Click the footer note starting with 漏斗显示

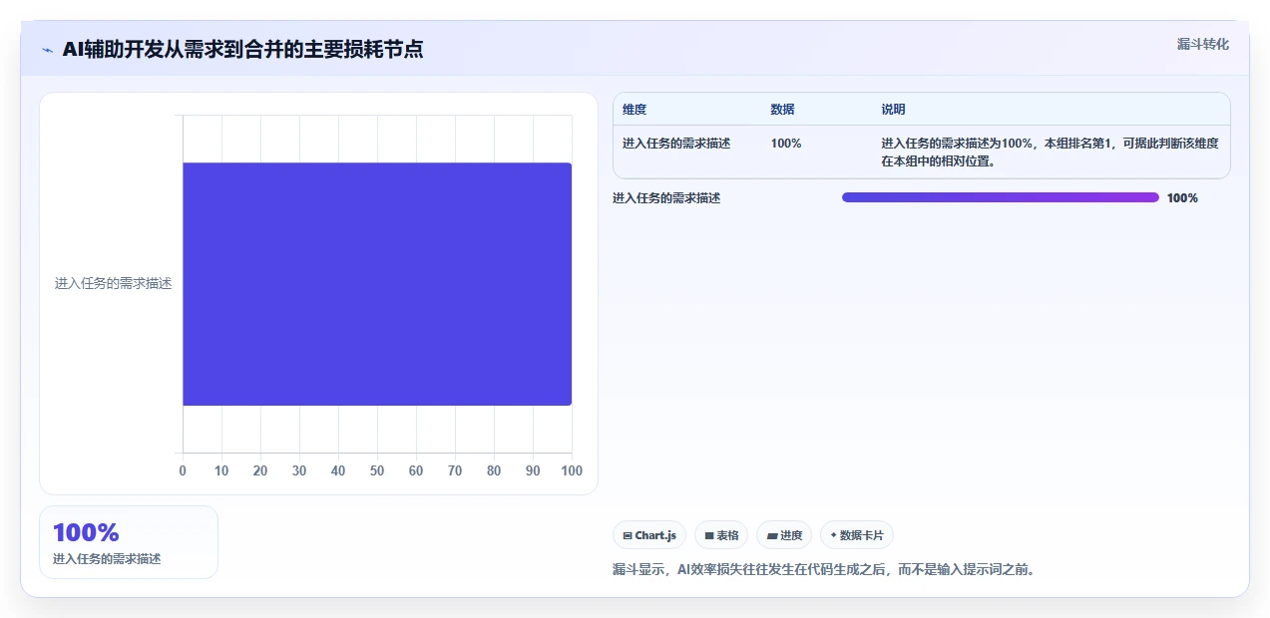[824, 570]
